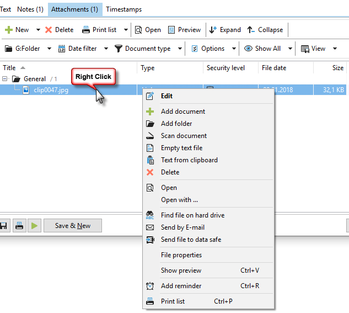Expand the Date filter dropdown
This screenshot has width=349, height=313.
click(106, 49)
